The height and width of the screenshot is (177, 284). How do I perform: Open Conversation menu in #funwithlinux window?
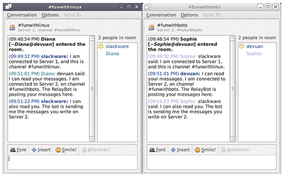(22, 15)
